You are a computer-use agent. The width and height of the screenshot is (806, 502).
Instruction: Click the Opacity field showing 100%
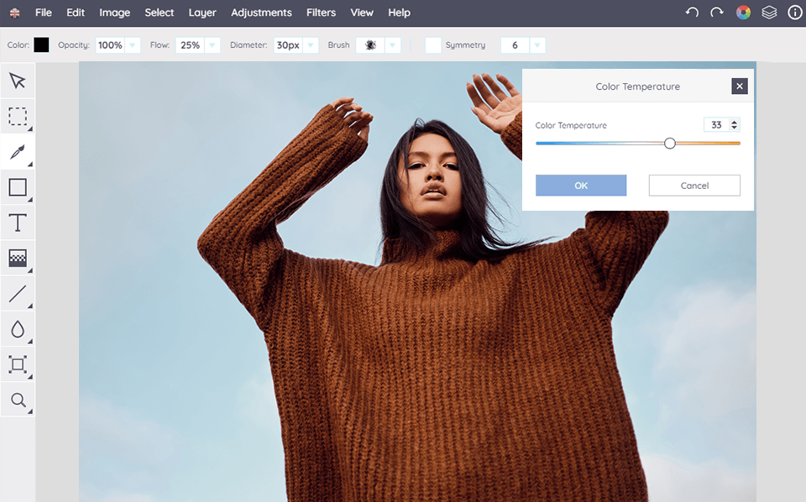(x=111, y=45)
